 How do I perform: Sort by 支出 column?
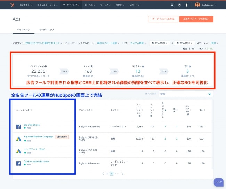[205, 110]
